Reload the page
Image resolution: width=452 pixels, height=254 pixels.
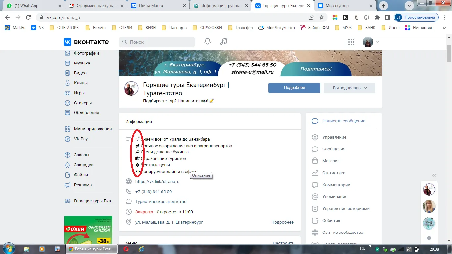click(x=28, y=17)
